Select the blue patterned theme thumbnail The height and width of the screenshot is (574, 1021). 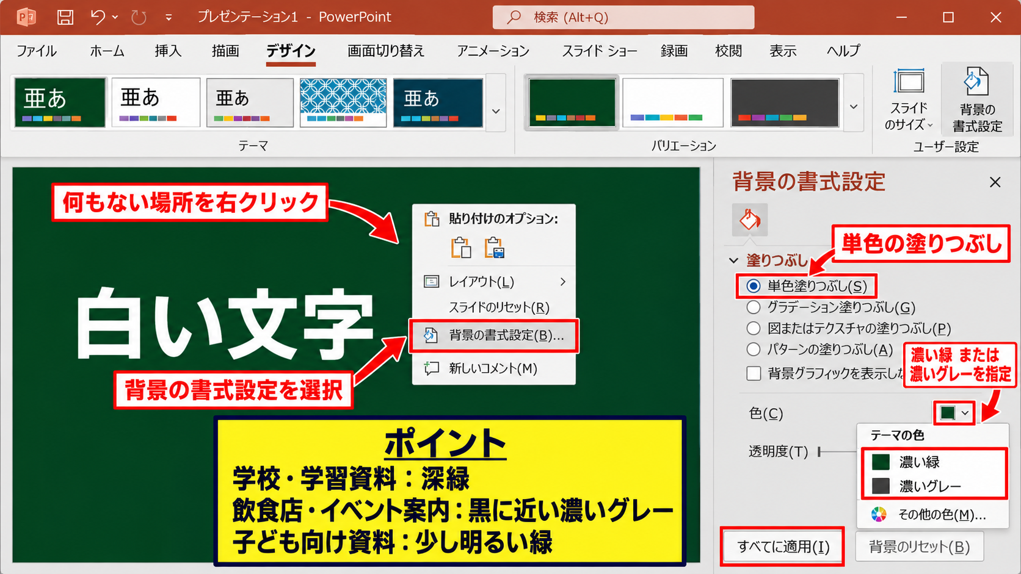[343, 102]
